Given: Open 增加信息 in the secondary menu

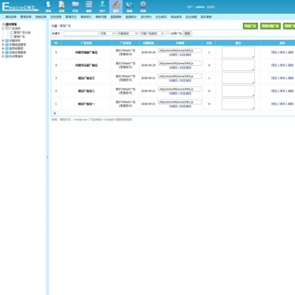Looking at the screenshot, I should pyautogui.click(x=11, y=17).
